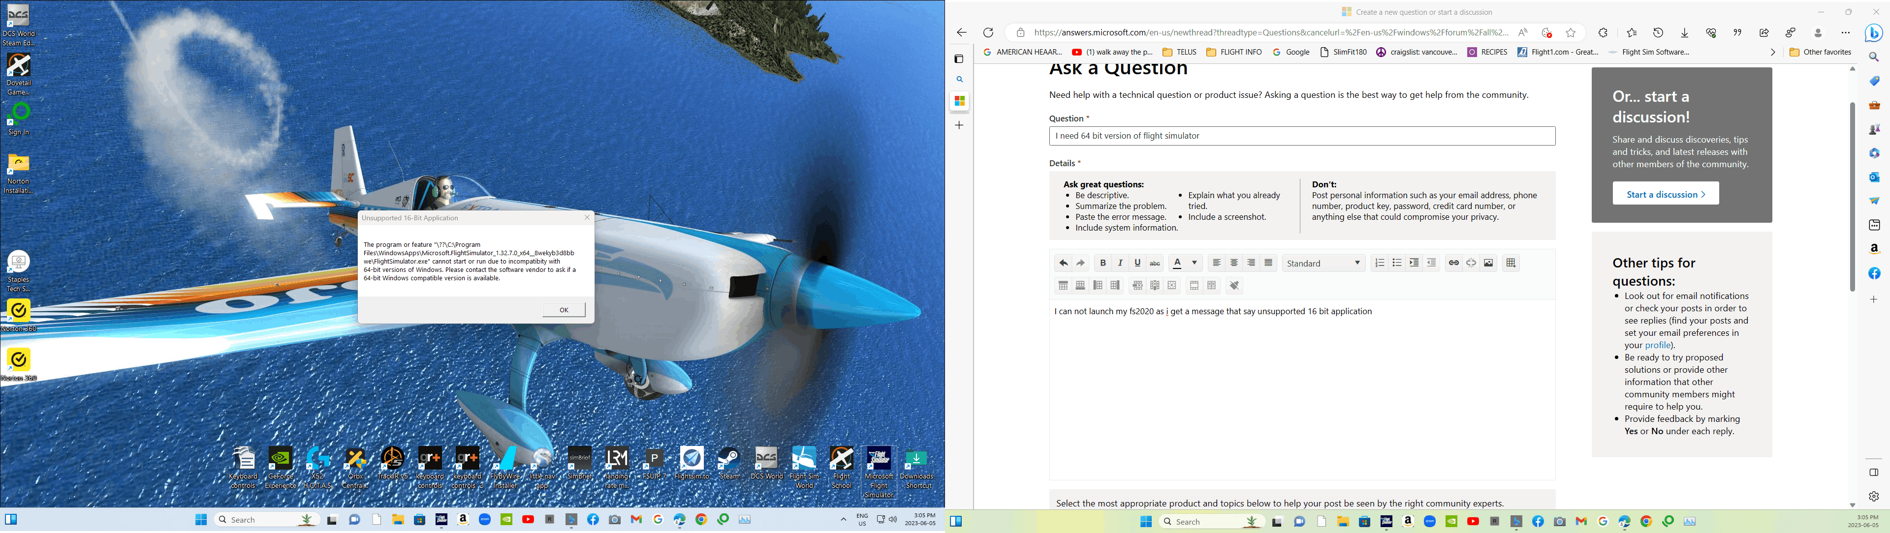
Task: Open Edge Settings and more ellipsis menu
Action: pyautogui.click(x=1845, y=33)
